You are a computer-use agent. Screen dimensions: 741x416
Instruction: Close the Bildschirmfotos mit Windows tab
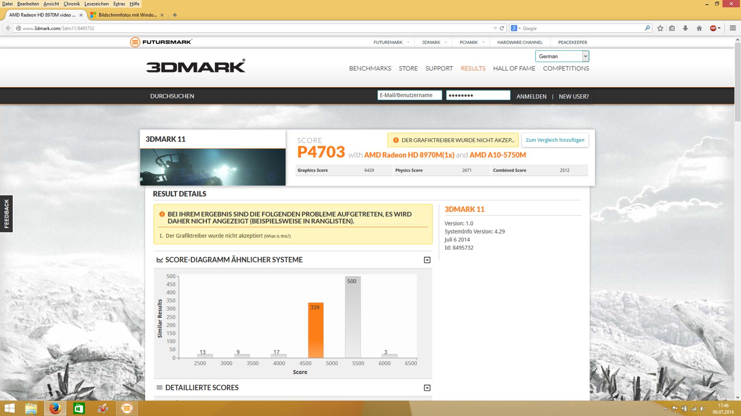(162, 15)
